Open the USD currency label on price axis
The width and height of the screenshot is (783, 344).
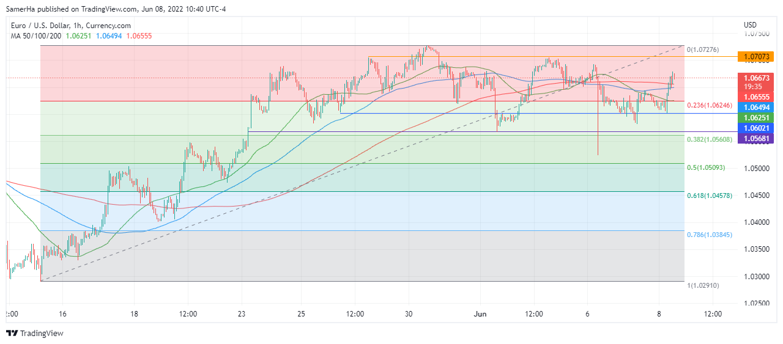coord(750,25)
